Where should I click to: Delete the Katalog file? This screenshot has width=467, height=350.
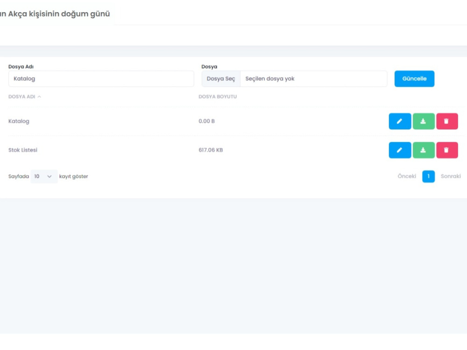[447, 121]
